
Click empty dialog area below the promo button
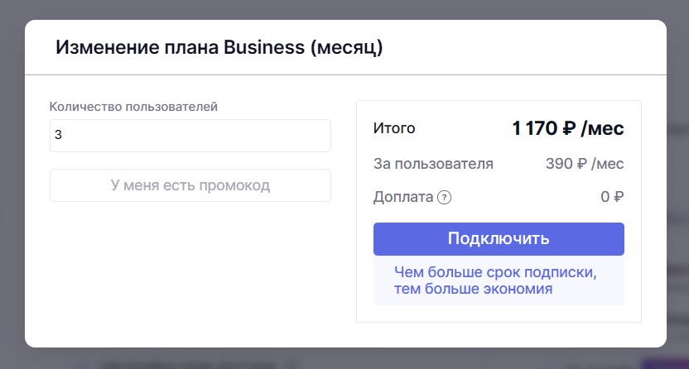(190, 273)
